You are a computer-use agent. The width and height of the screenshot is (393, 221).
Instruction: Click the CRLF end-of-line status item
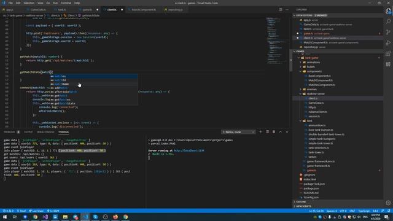(x=352, y=211)
